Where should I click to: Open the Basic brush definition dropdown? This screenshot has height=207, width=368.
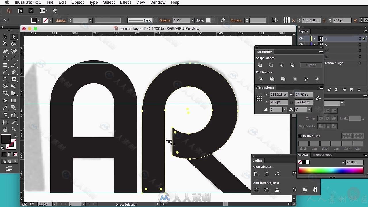[155, 20]
